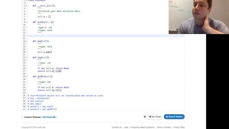The height and width of the screenshot is (129, 229).
Task: Enable the Custom Testcase checkbox
Action: click(x=22, y=117)
